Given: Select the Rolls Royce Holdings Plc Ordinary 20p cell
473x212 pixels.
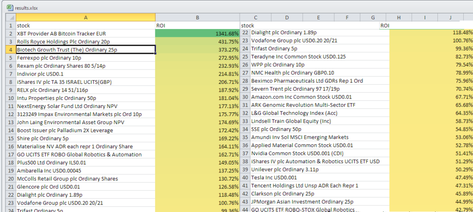Looking at the screenshot, I should (85, 41).
